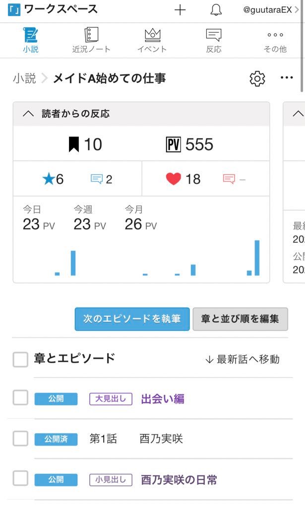
Task: Click 次のエピソードを執筆 button
Action: [132, 319]
